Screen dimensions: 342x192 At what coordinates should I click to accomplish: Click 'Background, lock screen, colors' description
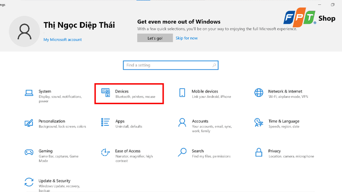tap(62, 126)
